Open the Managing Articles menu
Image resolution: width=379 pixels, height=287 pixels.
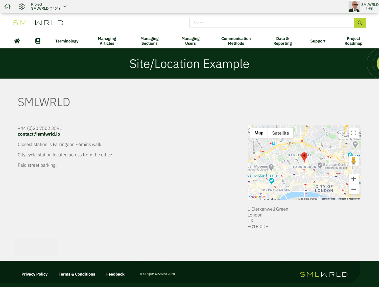(107, 41)
